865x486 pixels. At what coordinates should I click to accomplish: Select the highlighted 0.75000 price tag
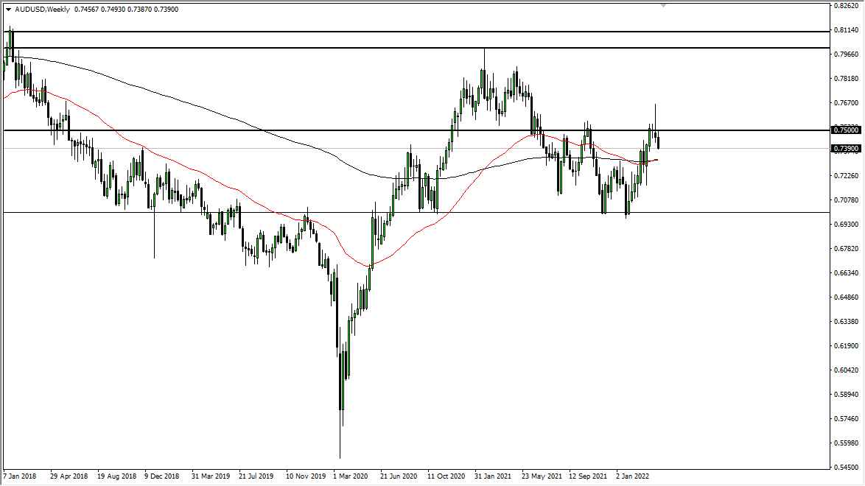tap(844, 130)
